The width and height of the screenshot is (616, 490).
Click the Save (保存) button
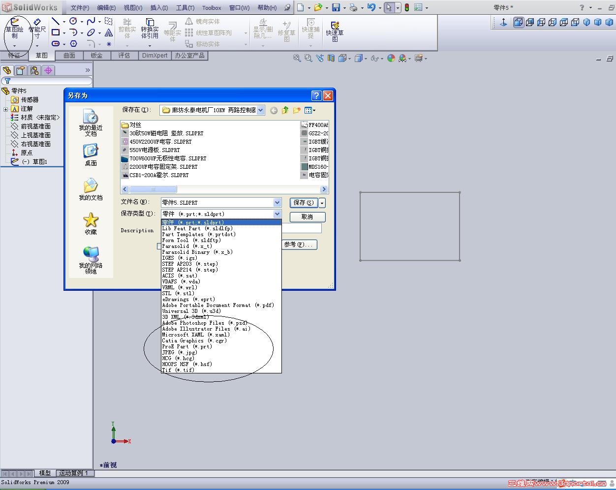304,203
